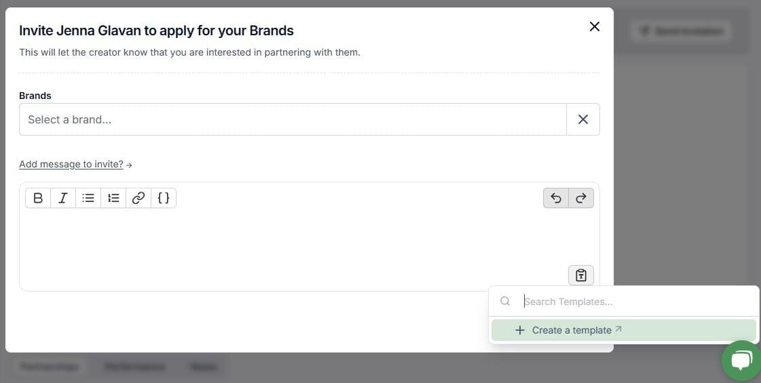Open the message templates clipboard icon
The width and height of the screenshot is (761, 383).
(x=581, y=275)
